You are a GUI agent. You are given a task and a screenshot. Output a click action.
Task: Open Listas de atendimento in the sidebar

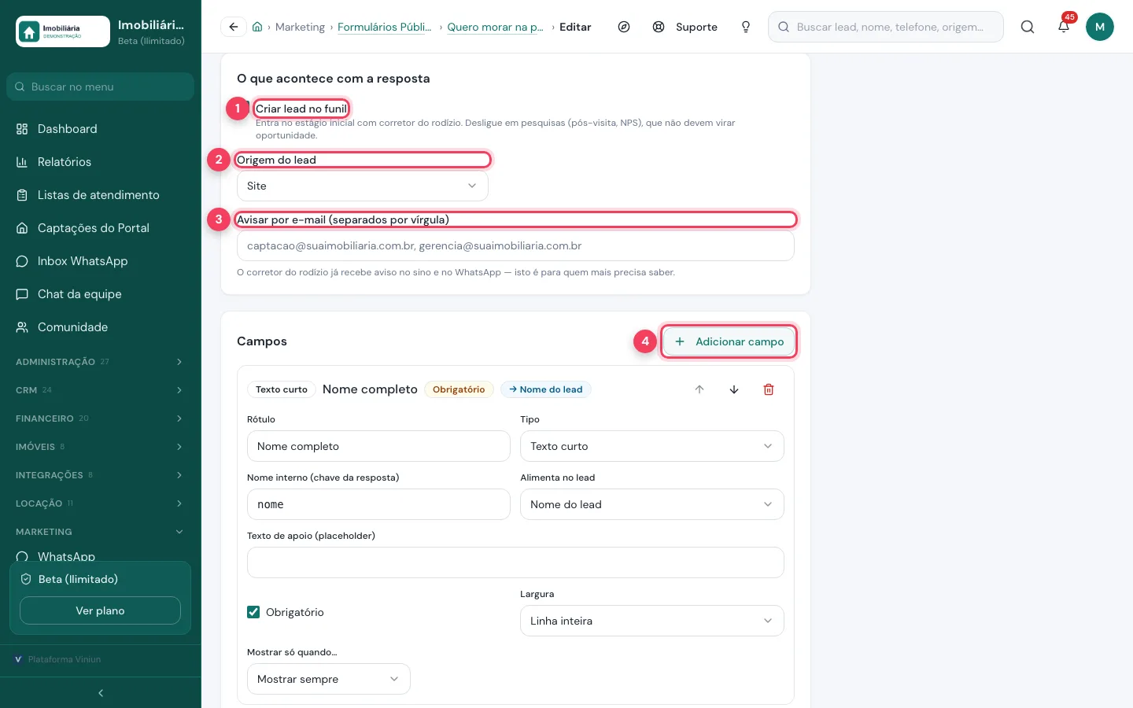[x=101, y=195]
